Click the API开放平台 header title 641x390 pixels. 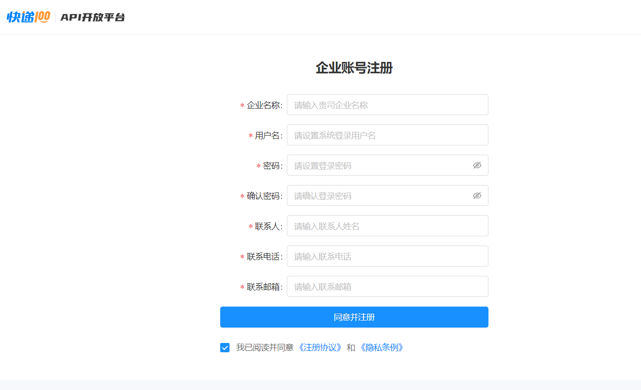93,18
